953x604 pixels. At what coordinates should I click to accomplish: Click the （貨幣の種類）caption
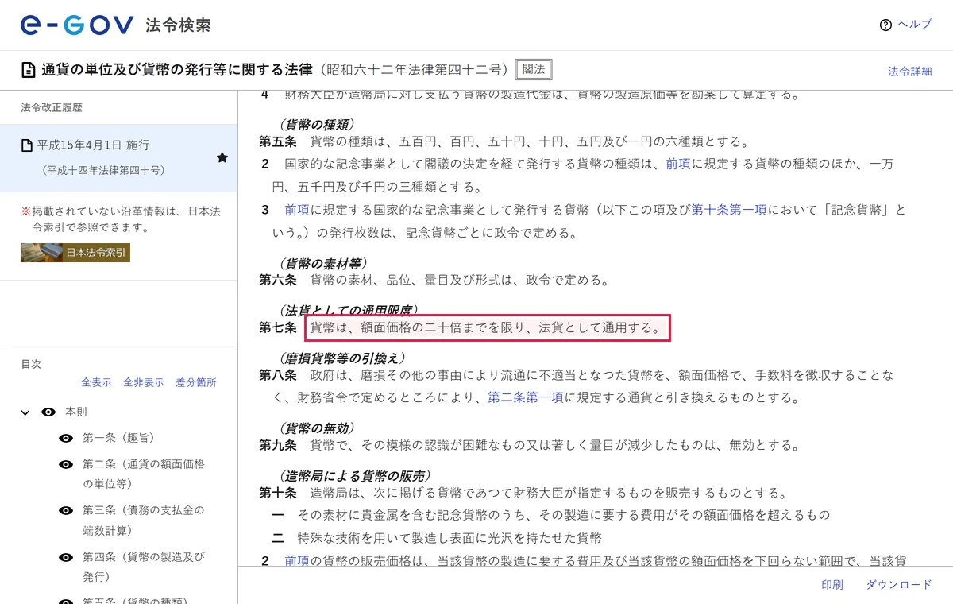point(316,125)
